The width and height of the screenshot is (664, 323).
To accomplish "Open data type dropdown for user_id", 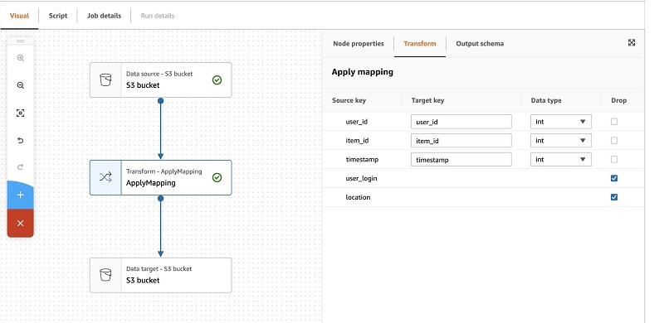I will pos(561,122).
